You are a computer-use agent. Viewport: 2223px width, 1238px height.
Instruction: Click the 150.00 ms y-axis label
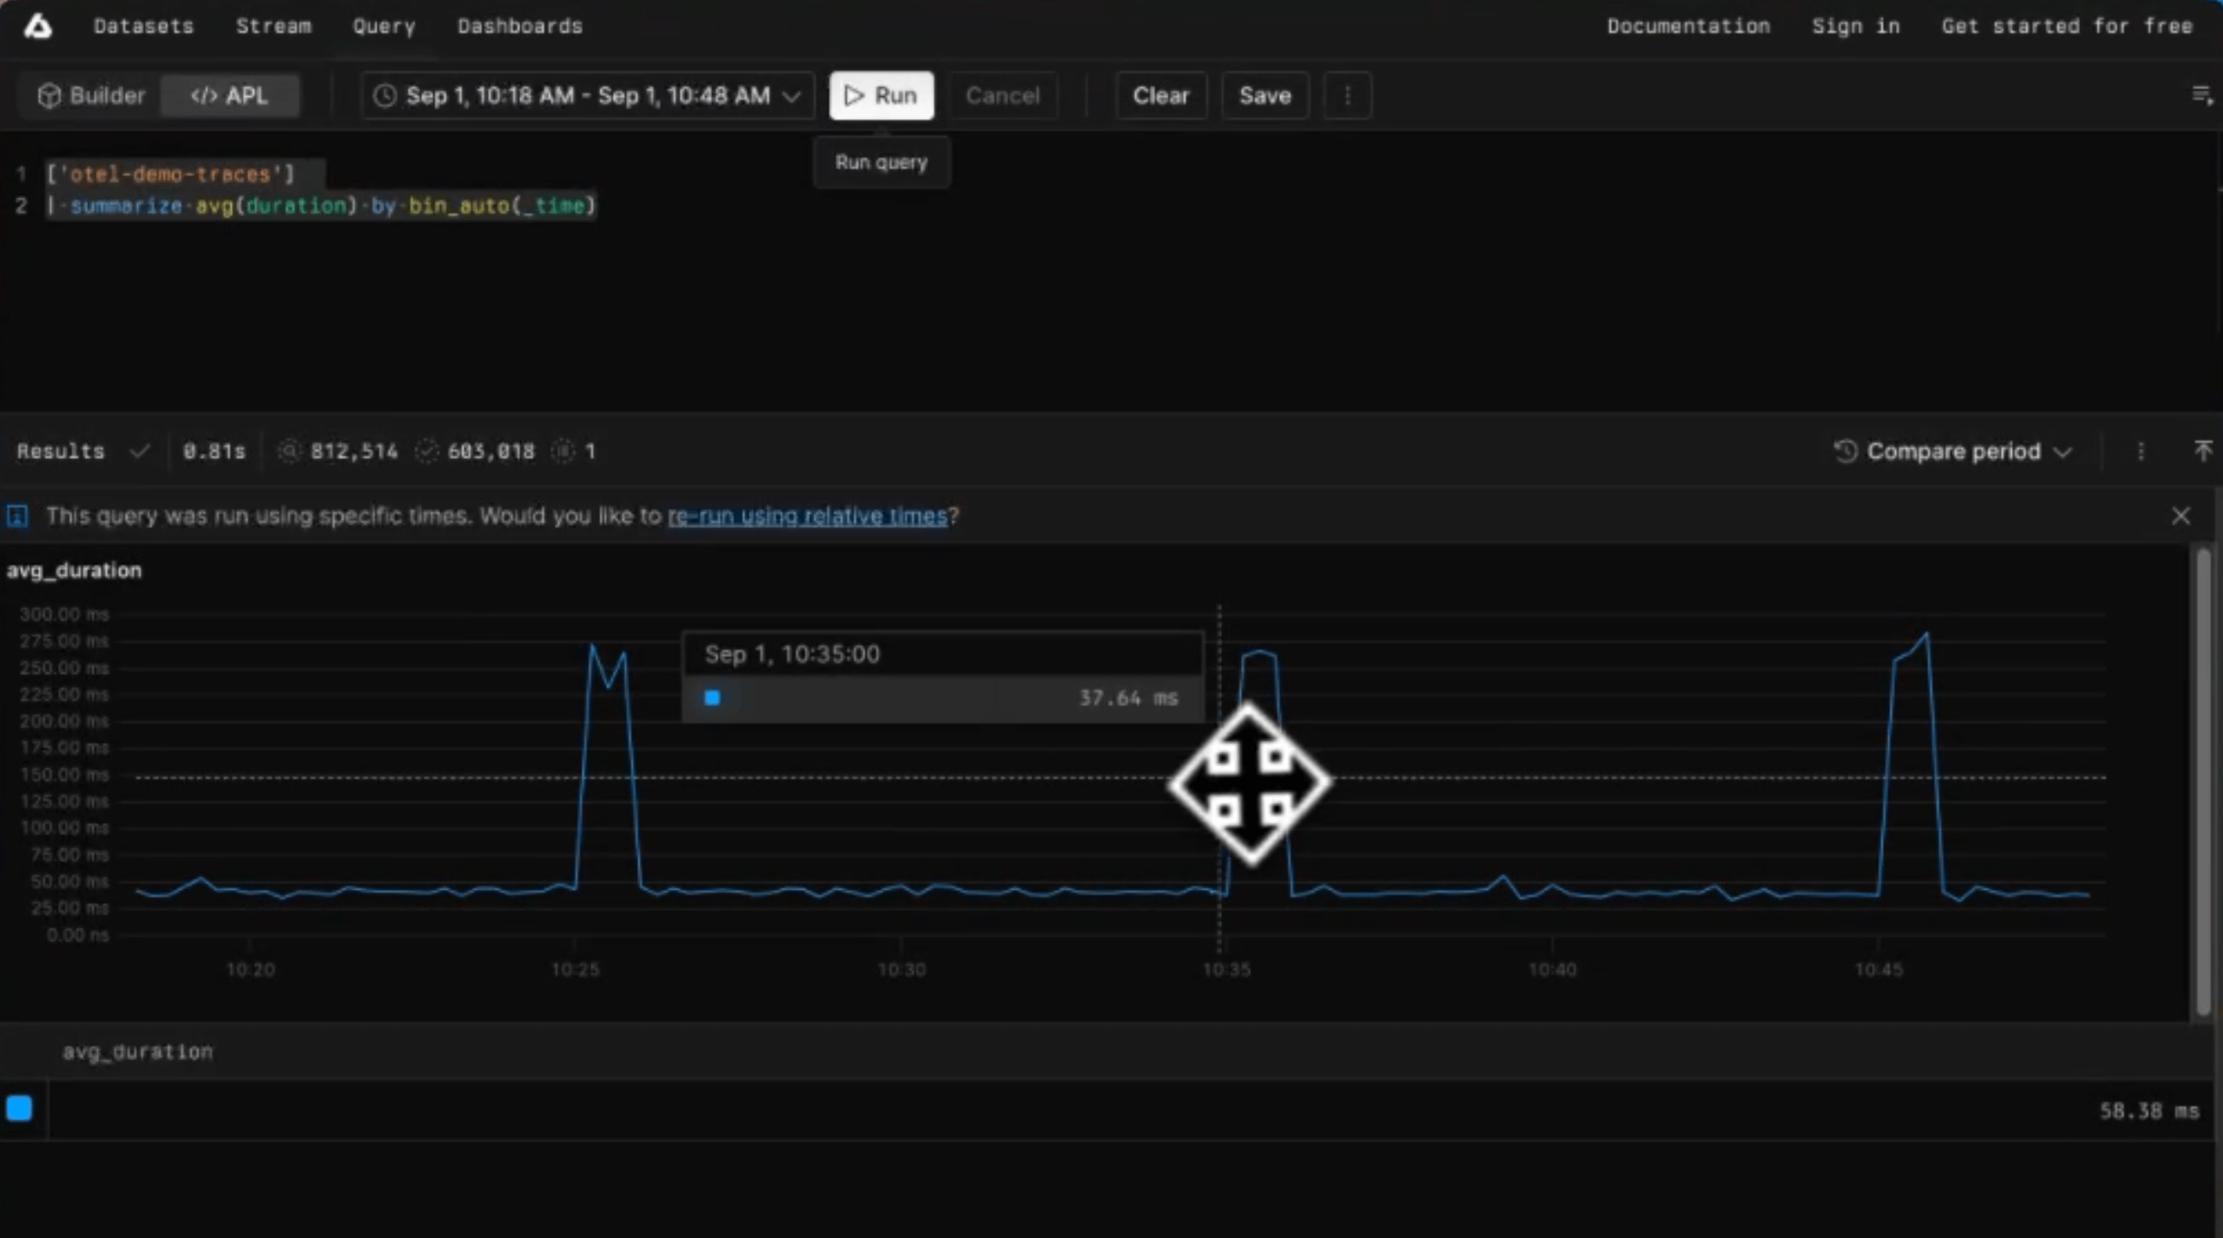click(x=65, y=775)
